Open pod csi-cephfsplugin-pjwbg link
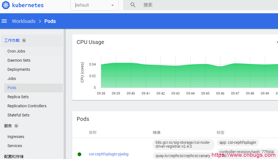The image size is (278, 159). 108,154
